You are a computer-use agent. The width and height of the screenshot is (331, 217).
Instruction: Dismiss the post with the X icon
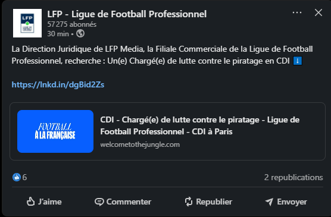coord(318,12)
